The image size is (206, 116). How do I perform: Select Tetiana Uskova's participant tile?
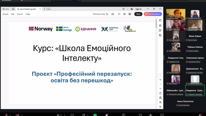point(195,47)
